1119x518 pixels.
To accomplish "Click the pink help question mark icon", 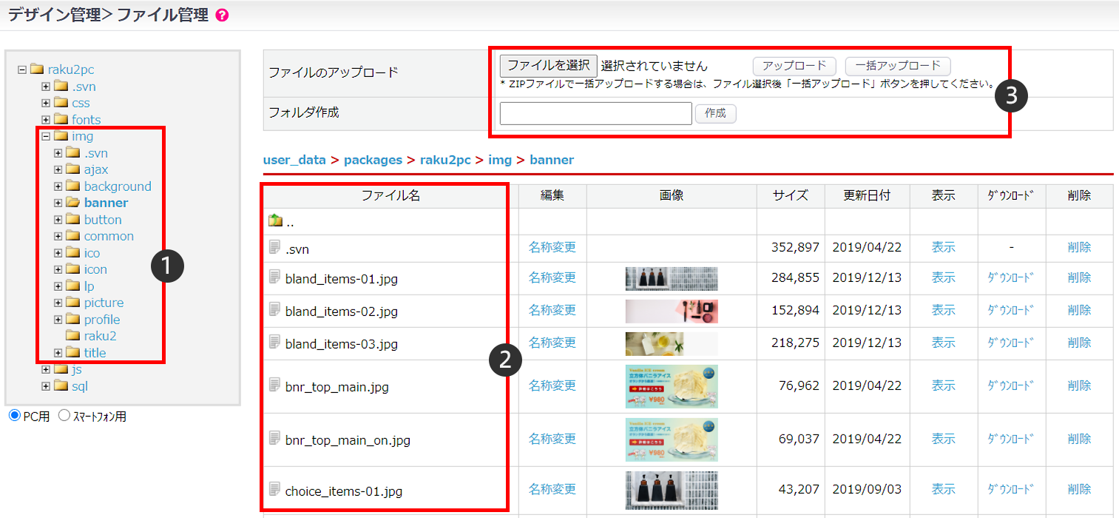I will [222, 16].
